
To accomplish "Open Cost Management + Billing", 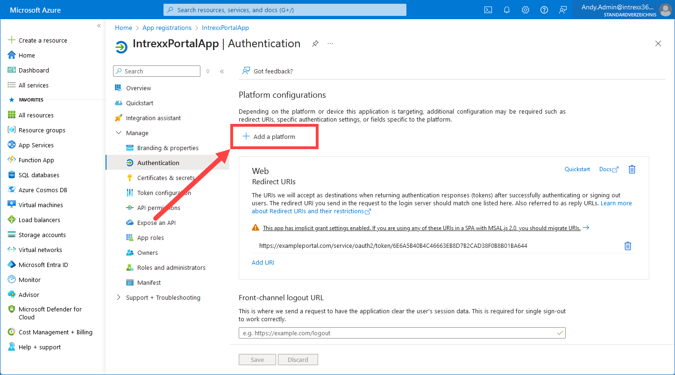I will (x=50, y=332).
